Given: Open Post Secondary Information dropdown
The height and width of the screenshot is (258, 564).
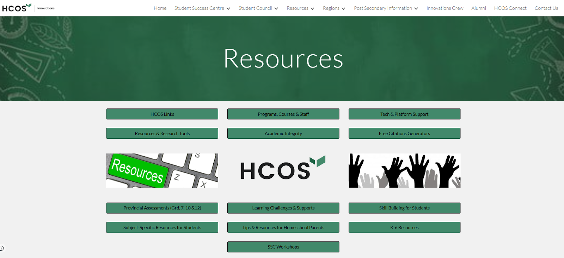Looking at the screenshot, I should tap(416, 8).
